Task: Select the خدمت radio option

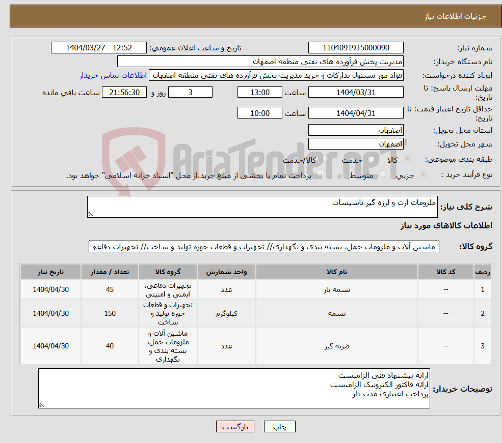Action: point(371,159)
